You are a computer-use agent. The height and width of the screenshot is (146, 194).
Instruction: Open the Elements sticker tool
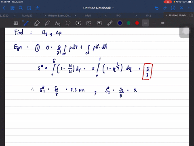pos(78,23)
